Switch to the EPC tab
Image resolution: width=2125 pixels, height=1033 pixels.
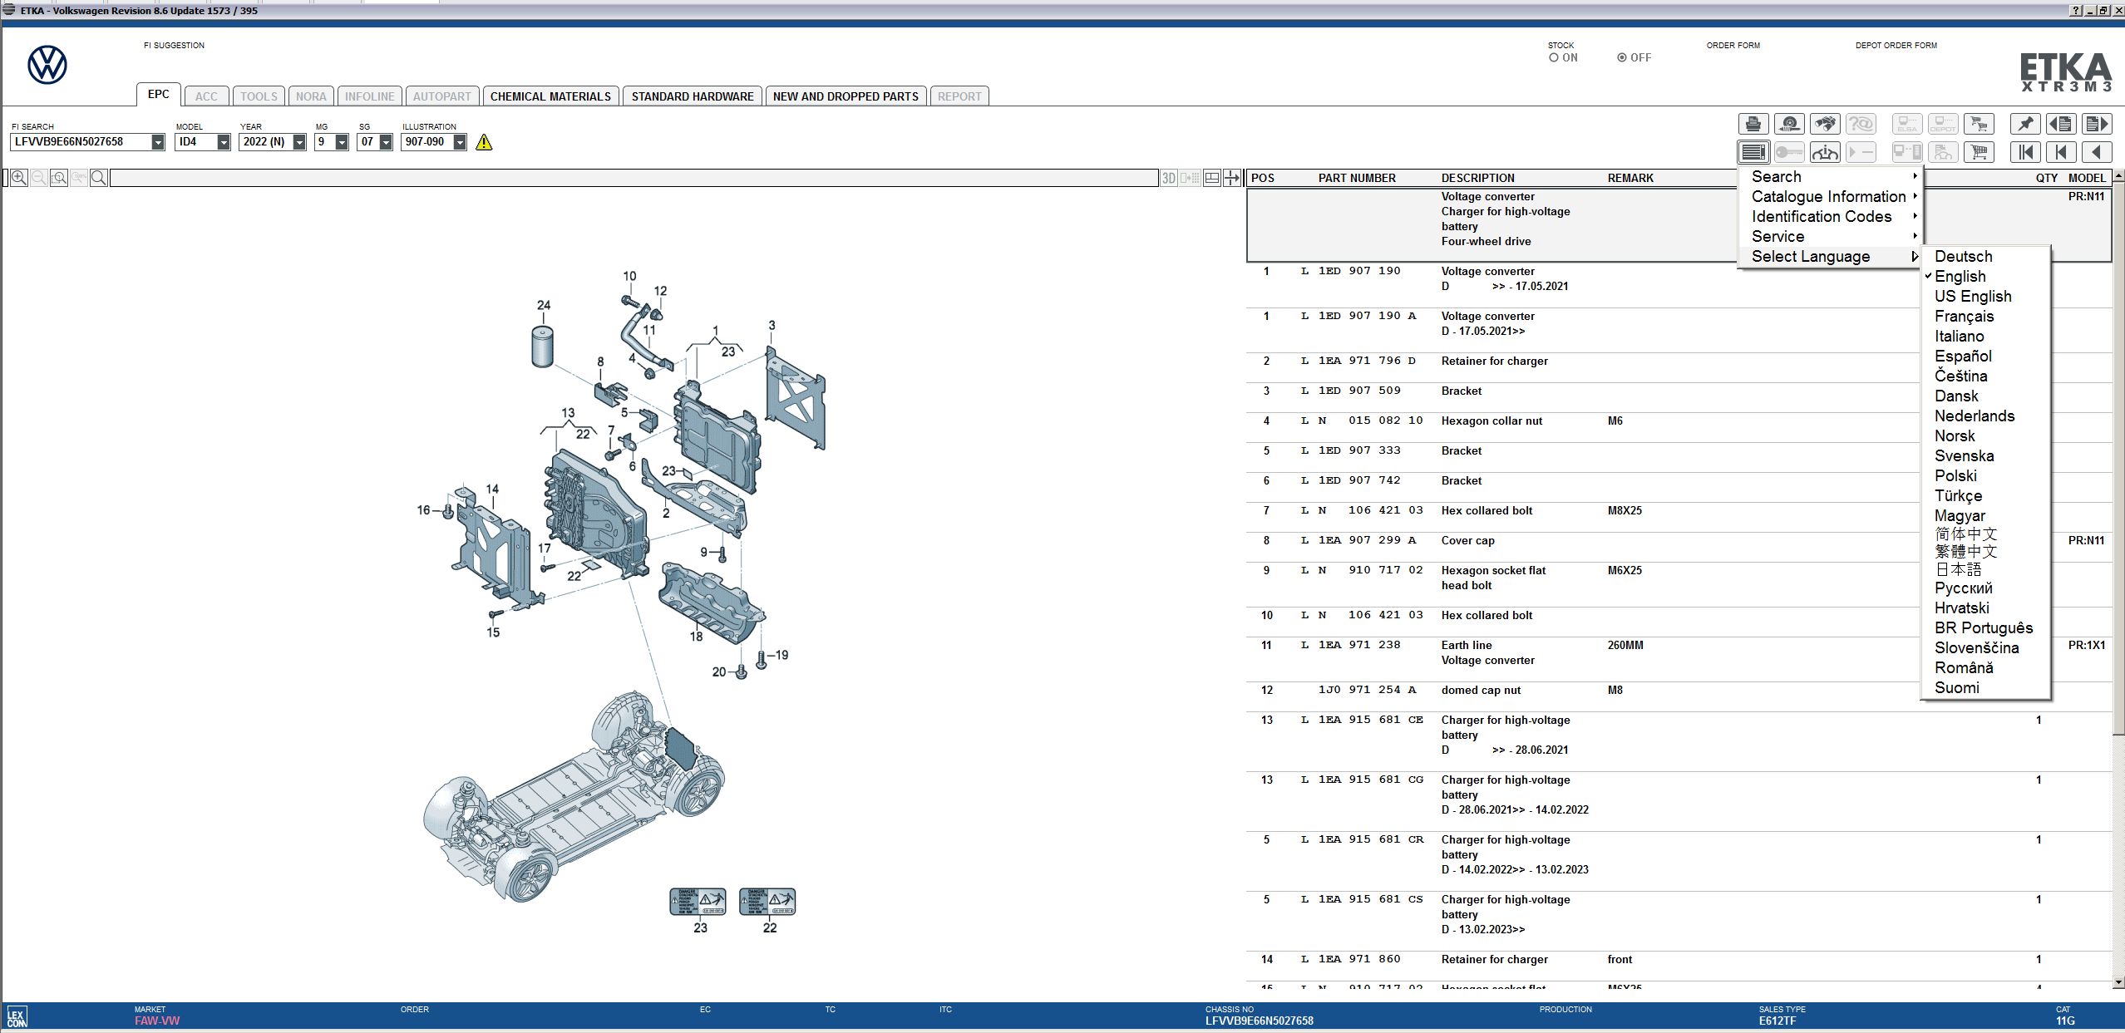(159, 94)
